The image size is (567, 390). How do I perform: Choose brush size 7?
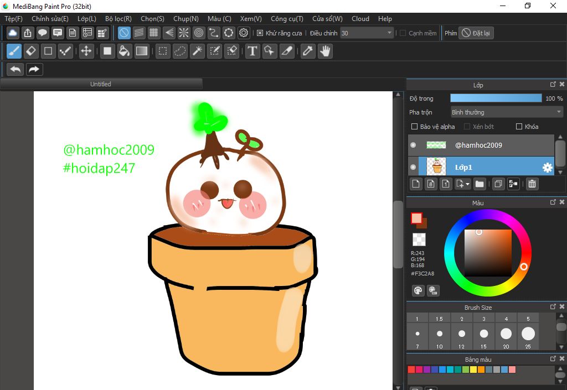417,336
